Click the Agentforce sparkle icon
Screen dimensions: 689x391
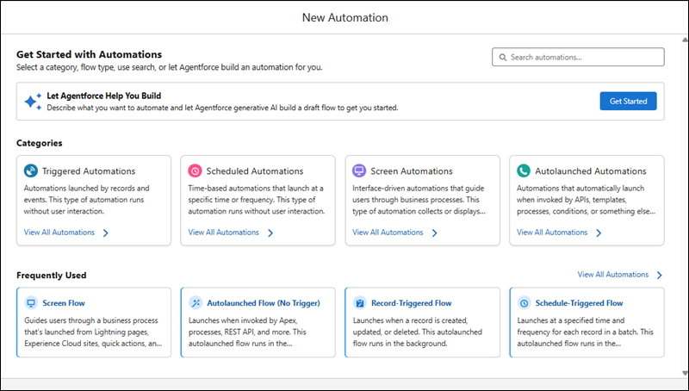[x=33, y=102]
